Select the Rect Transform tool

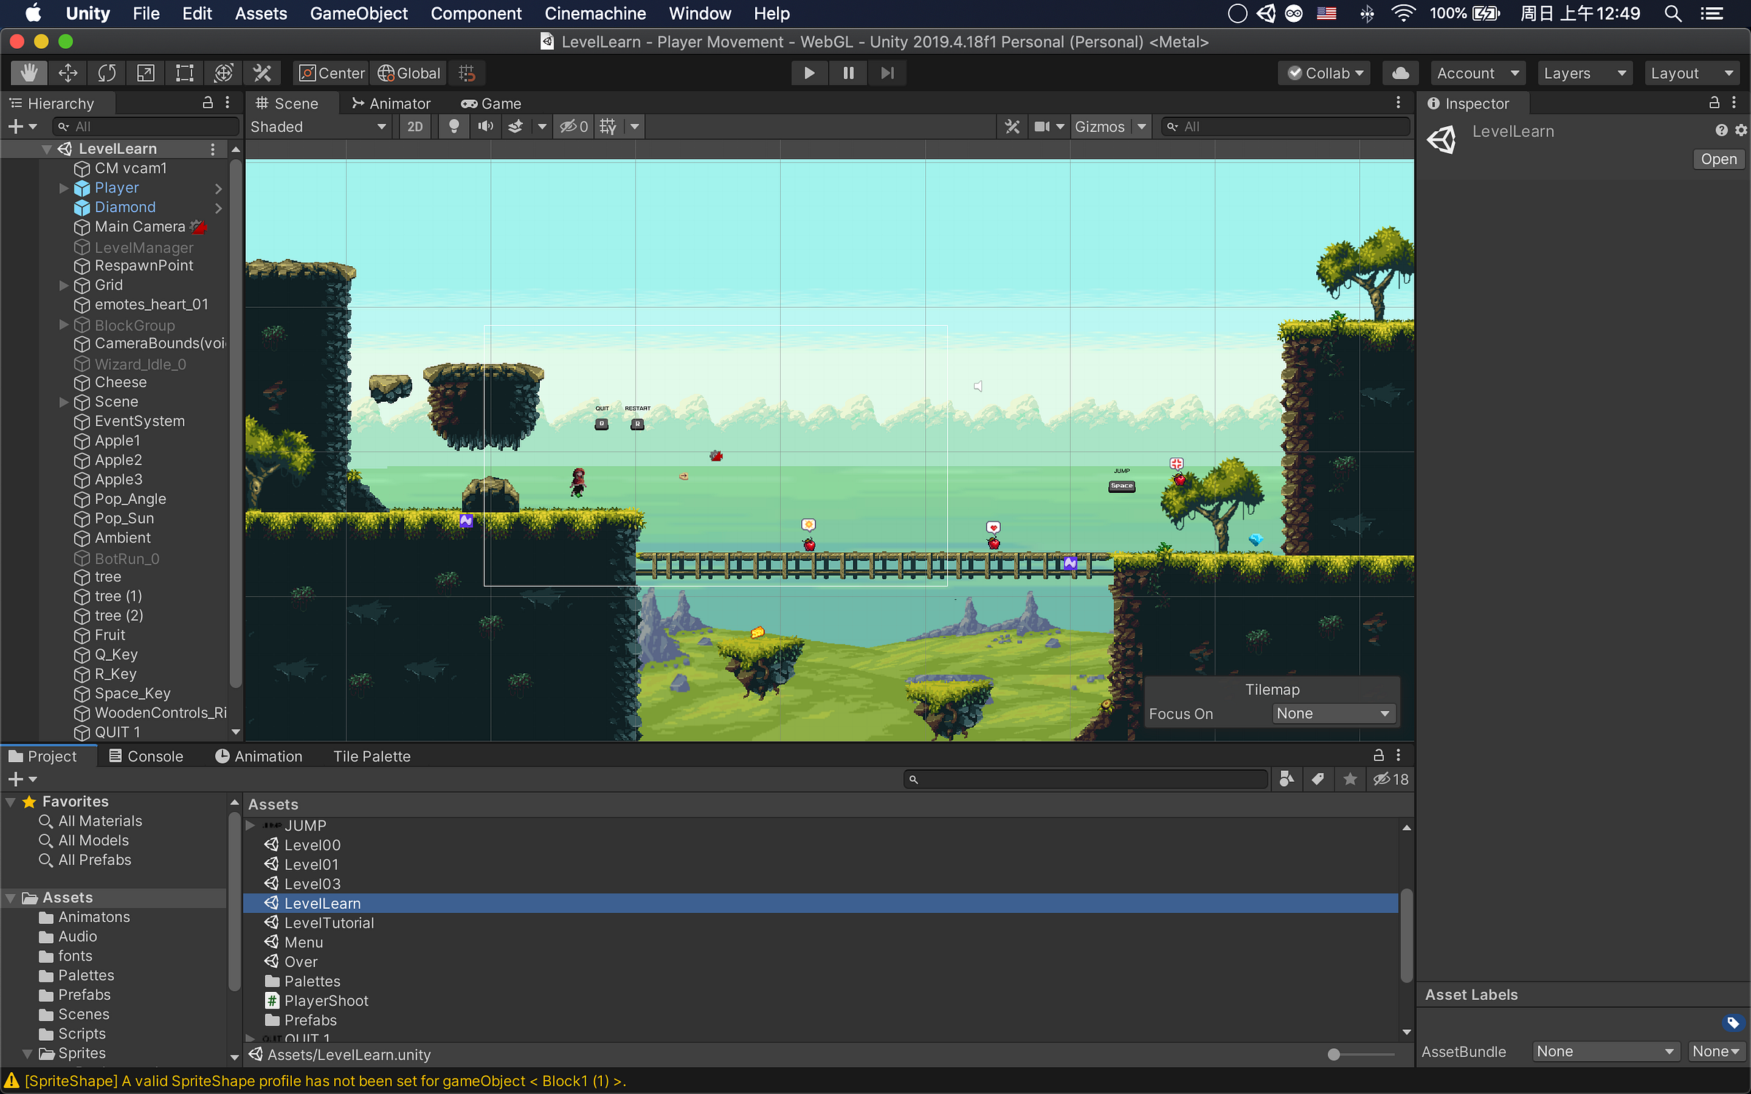tap(185, 73)
